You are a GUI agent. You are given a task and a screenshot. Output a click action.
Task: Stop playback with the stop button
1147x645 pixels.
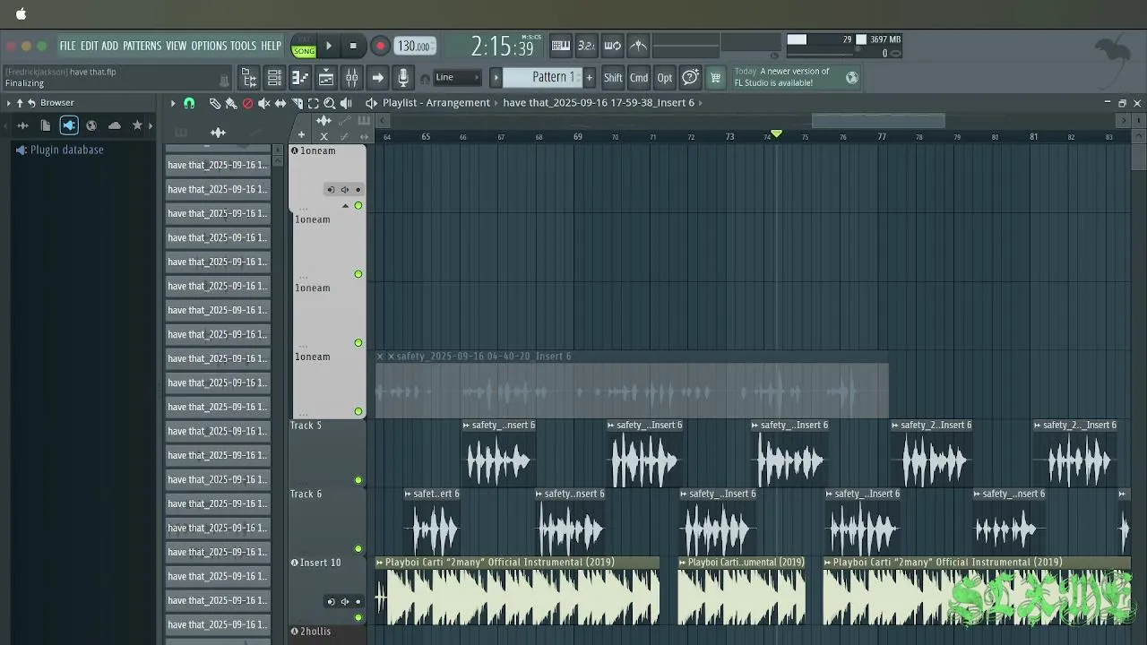[353, 46]
